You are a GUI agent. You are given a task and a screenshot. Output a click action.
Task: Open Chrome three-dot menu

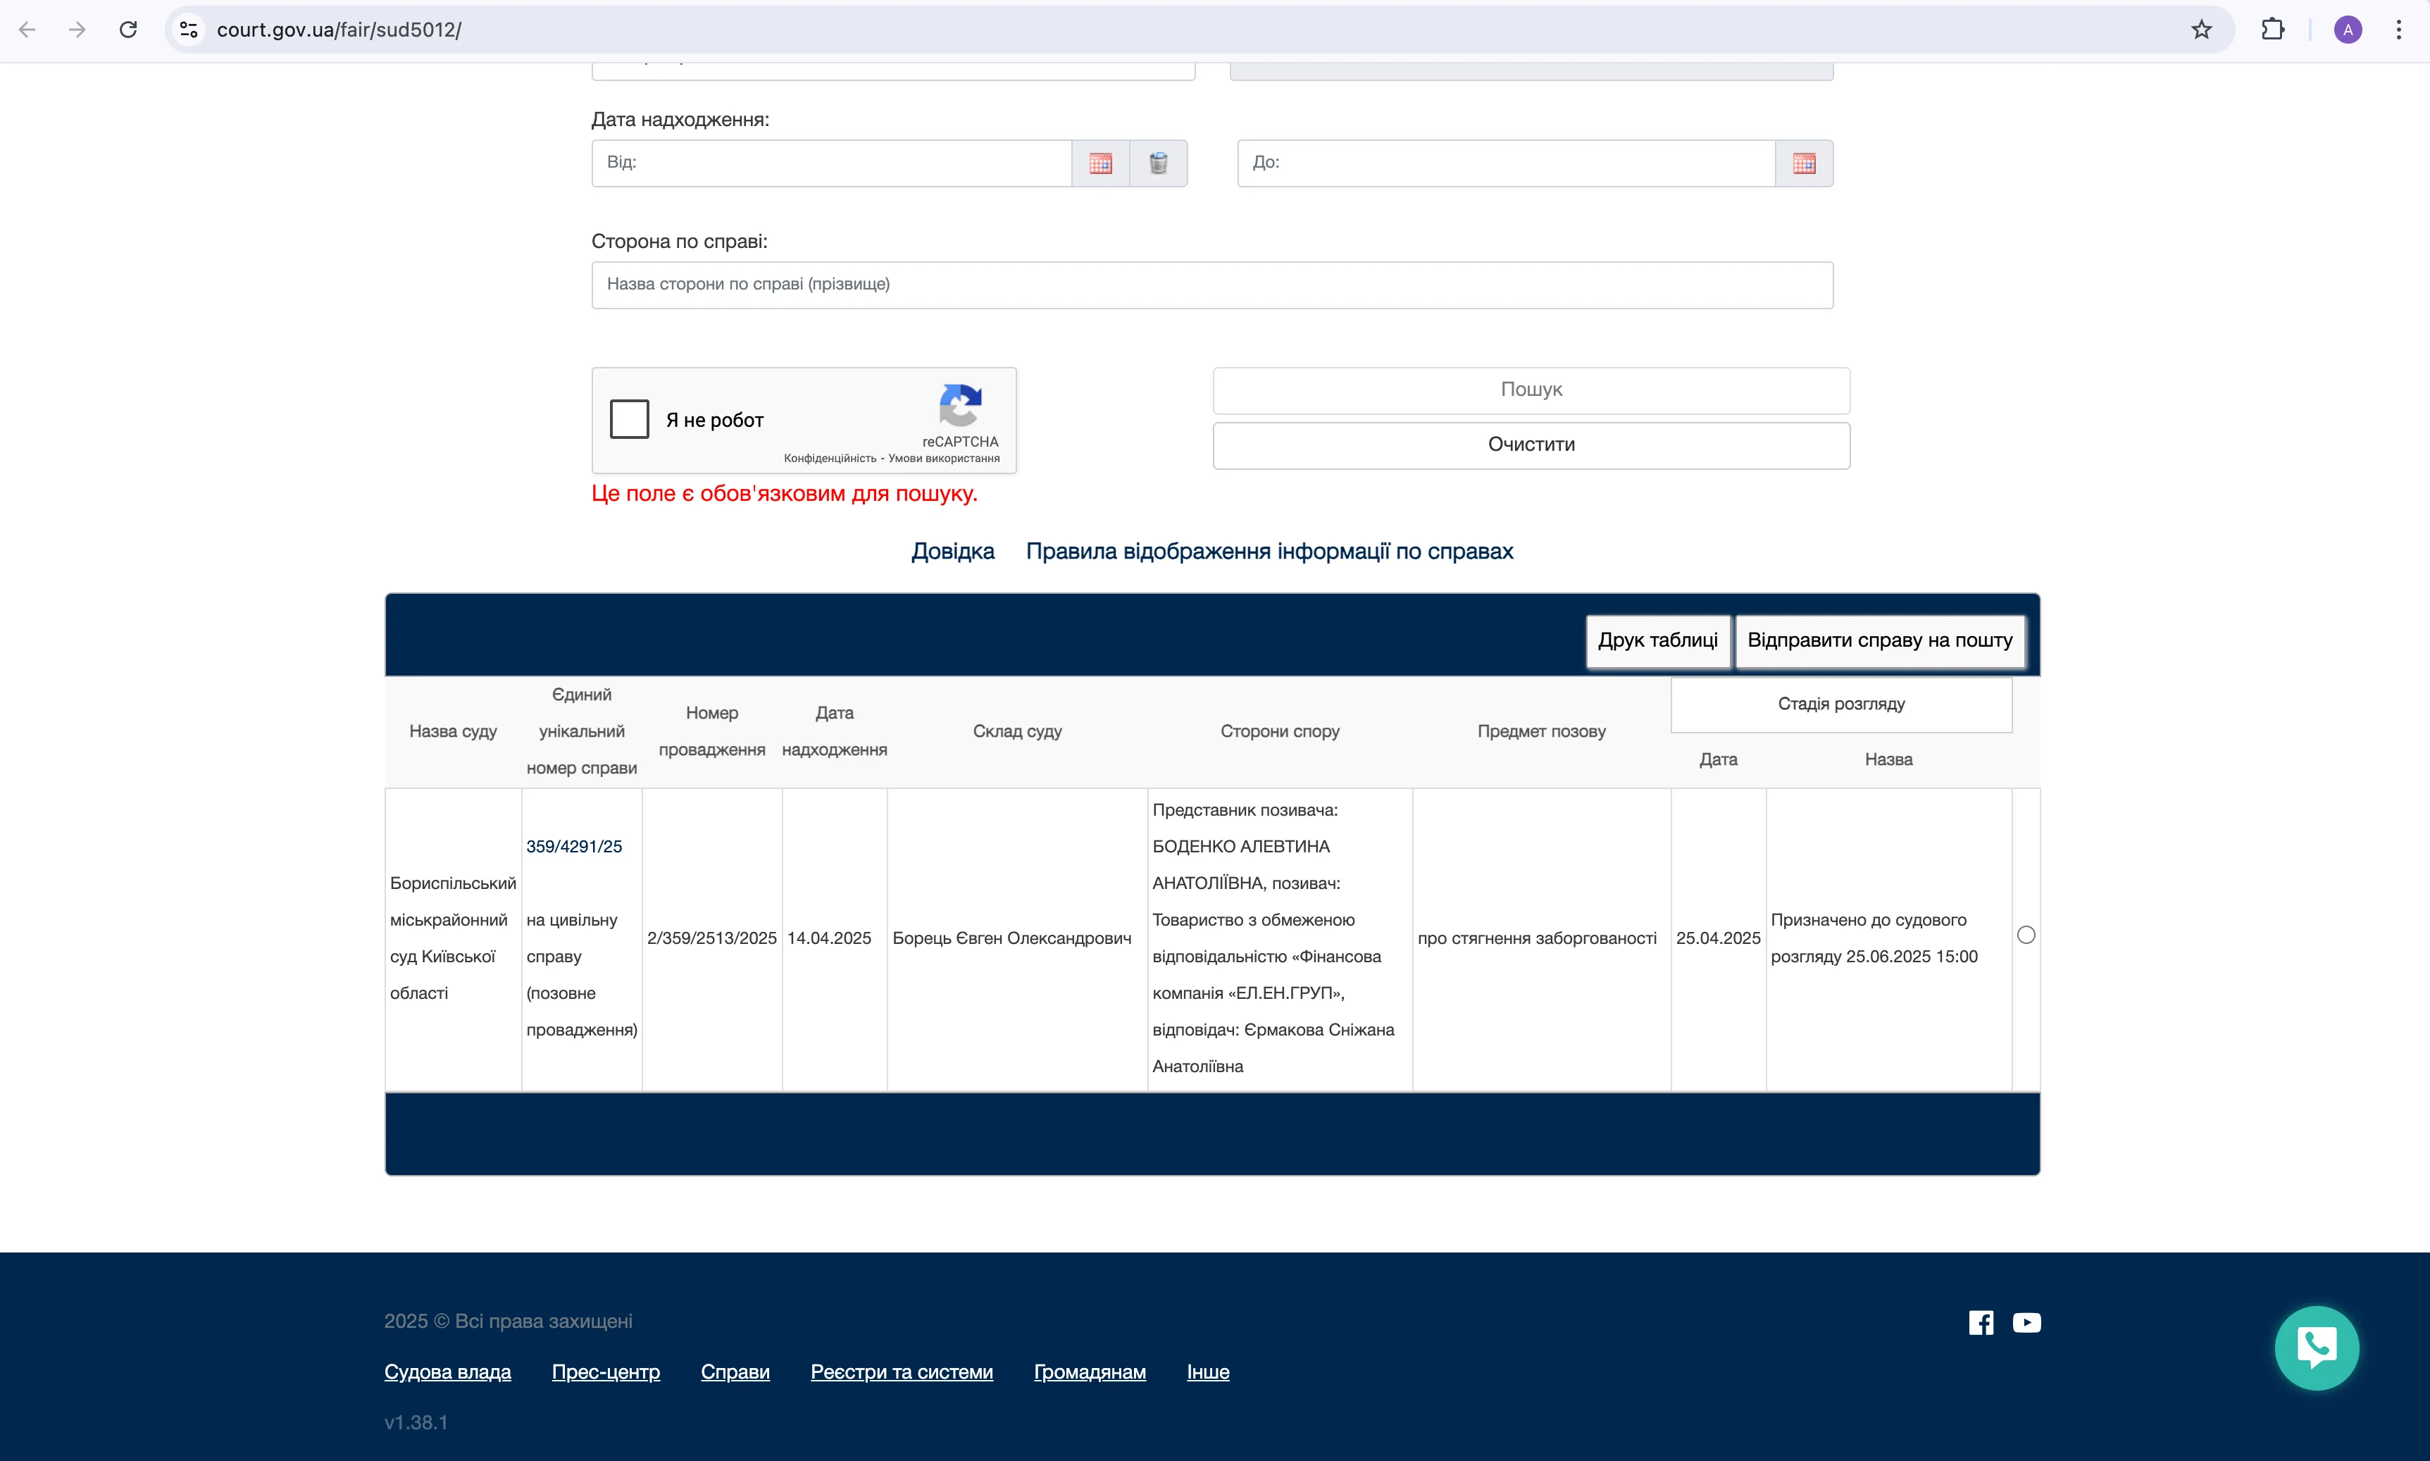coord(2398,30)
